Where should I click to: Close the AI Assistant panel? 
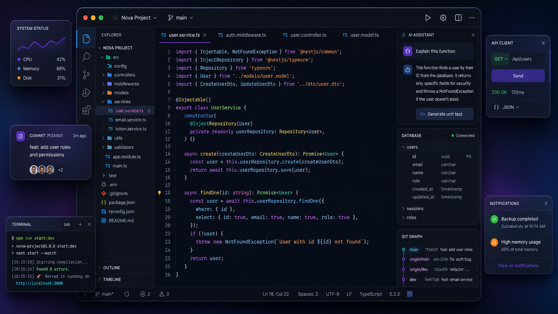[473, 35]
